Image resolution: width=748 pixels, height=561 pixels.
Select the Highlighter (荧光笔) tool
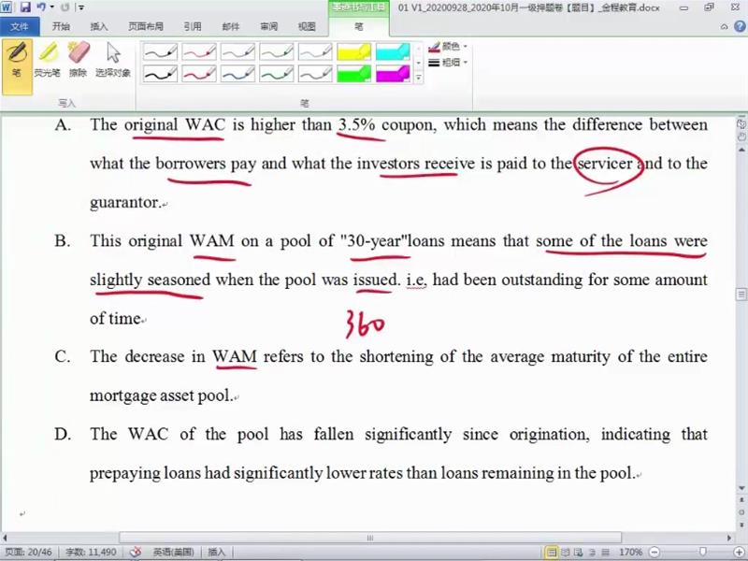[47, 59]
